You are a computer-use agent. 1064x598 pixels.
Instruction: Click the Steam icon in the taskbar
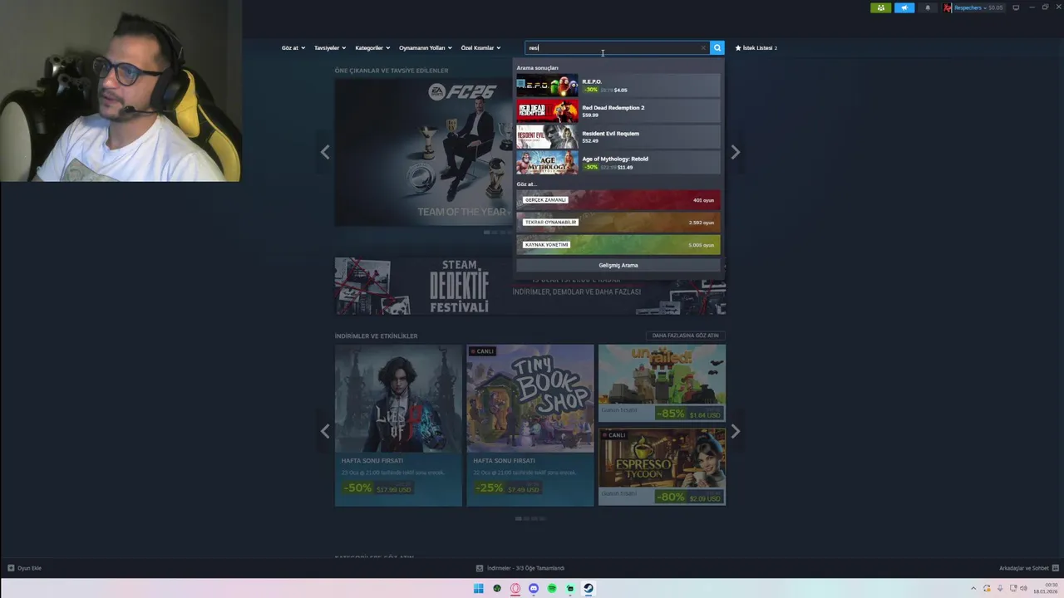tap(589, 589)
